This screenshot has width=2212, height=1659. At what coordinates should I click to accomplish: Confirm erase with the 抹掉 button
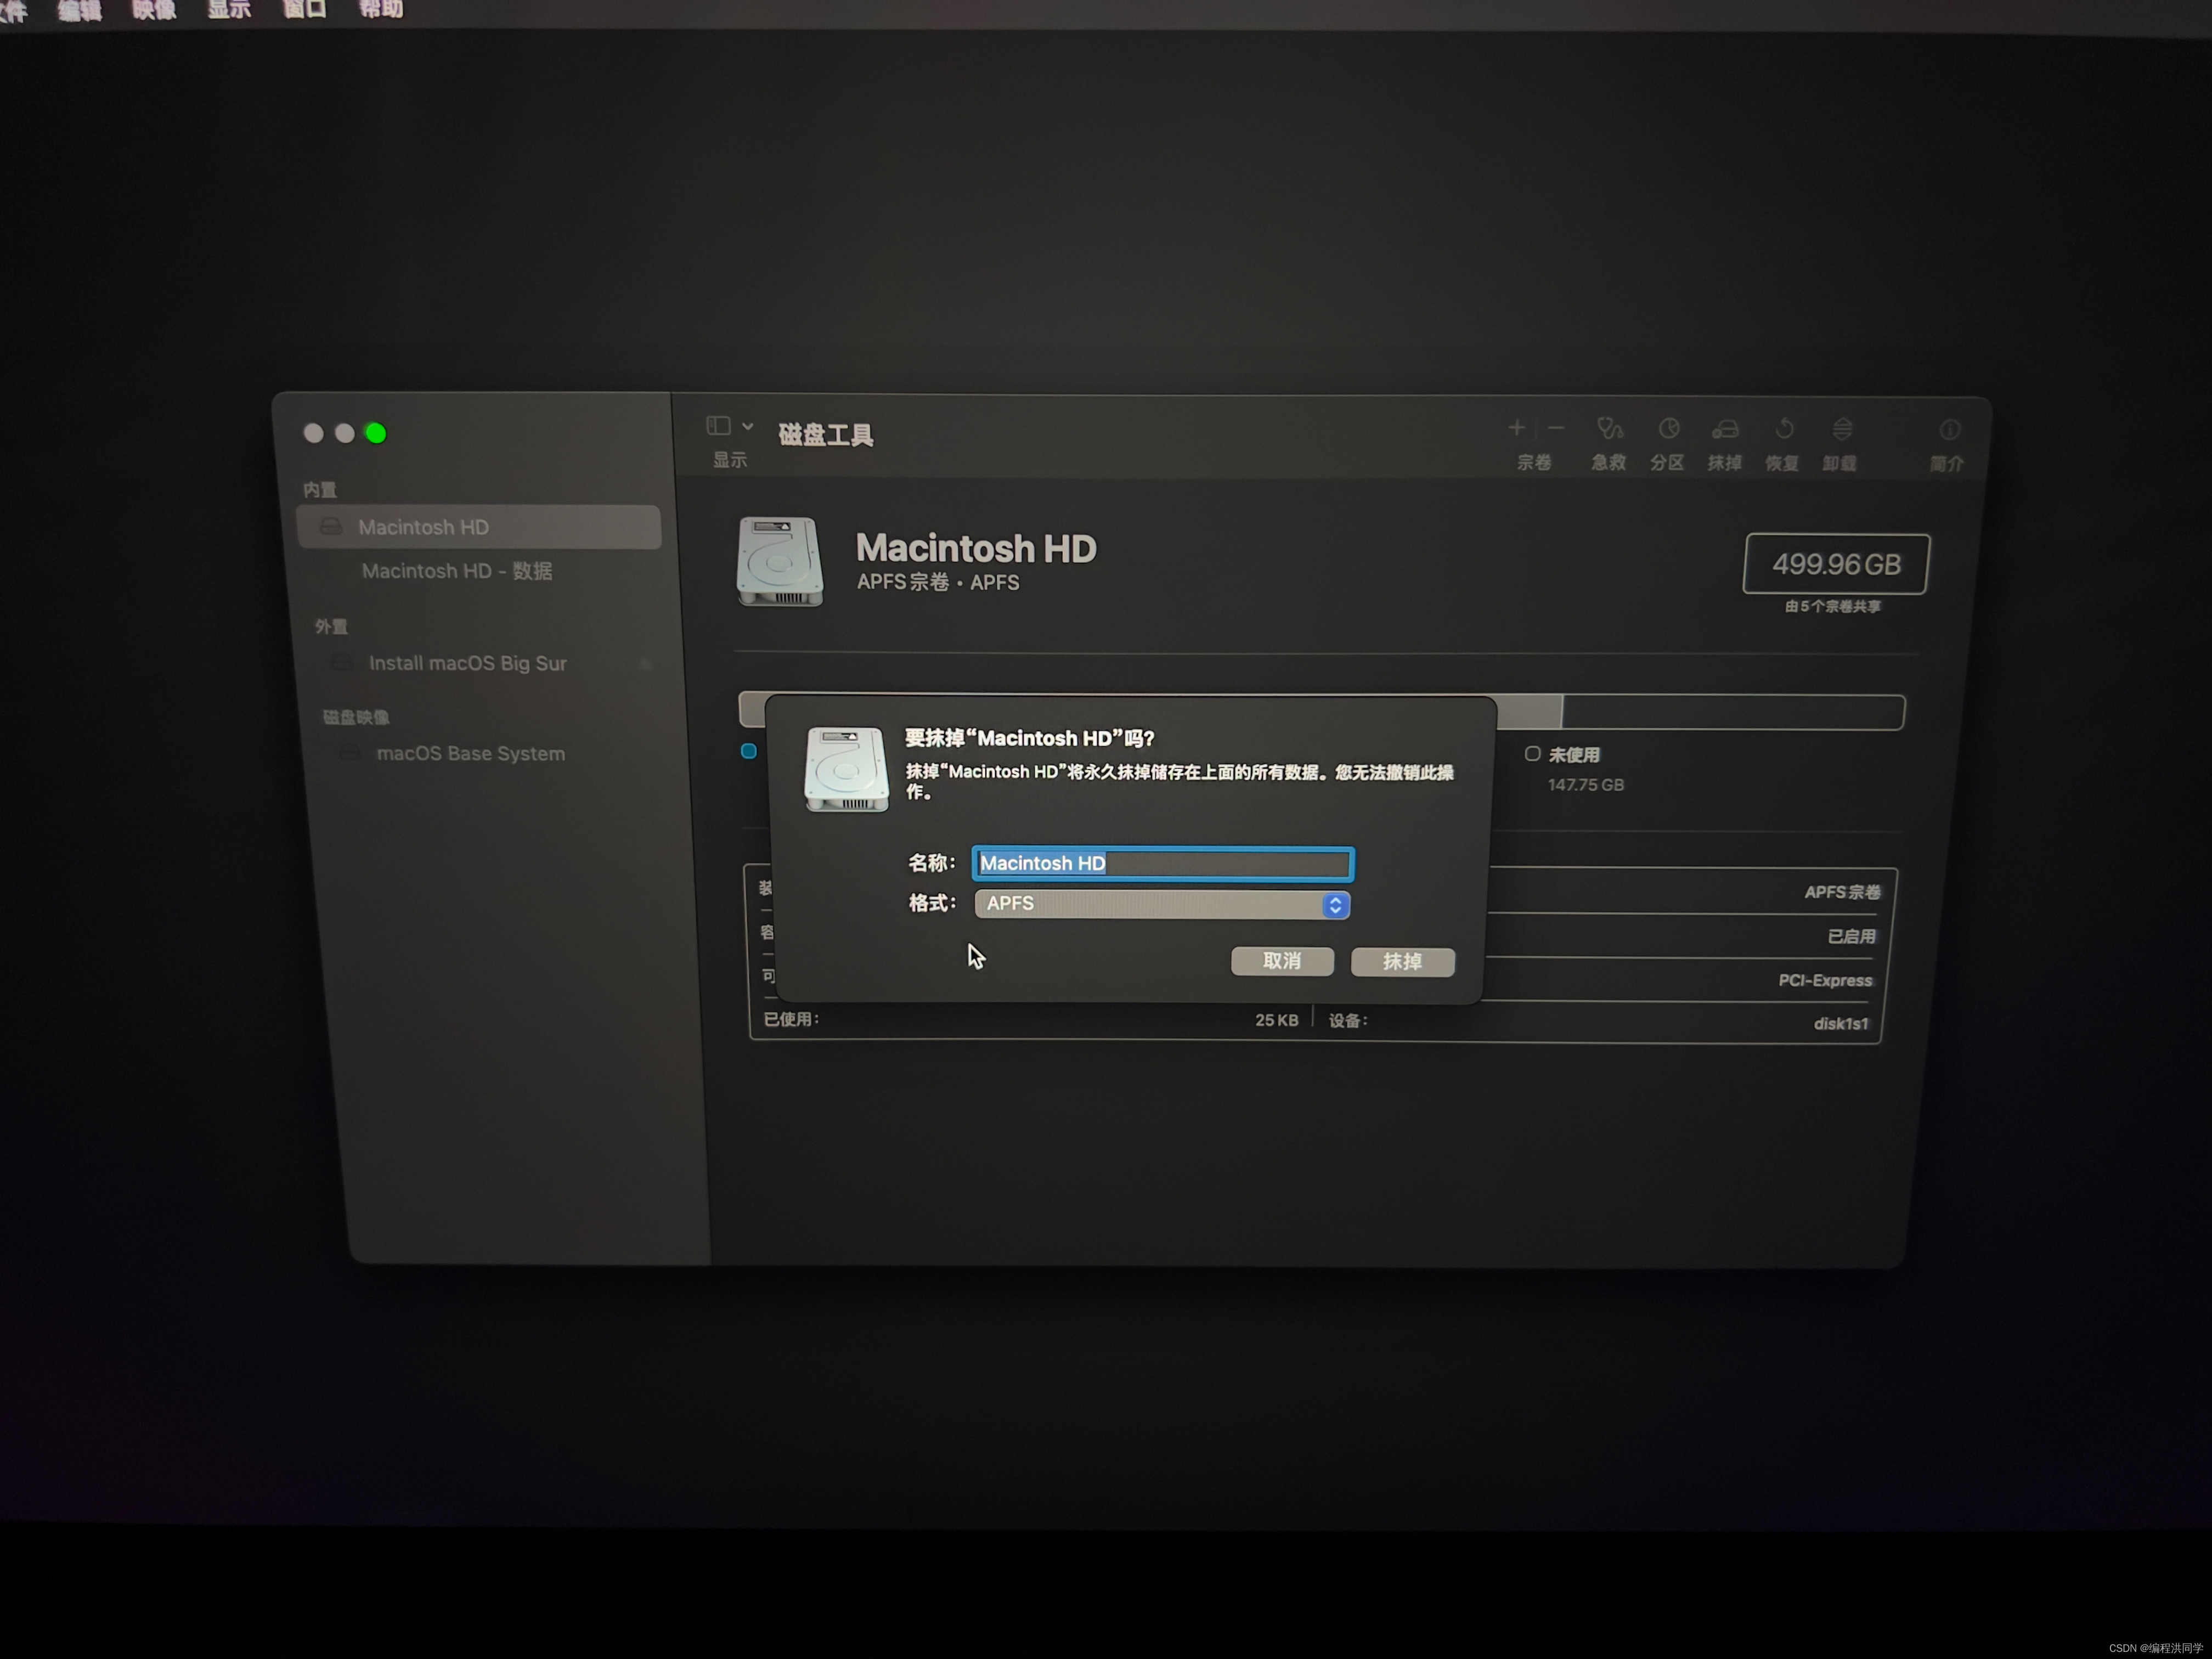[1402, 962]
